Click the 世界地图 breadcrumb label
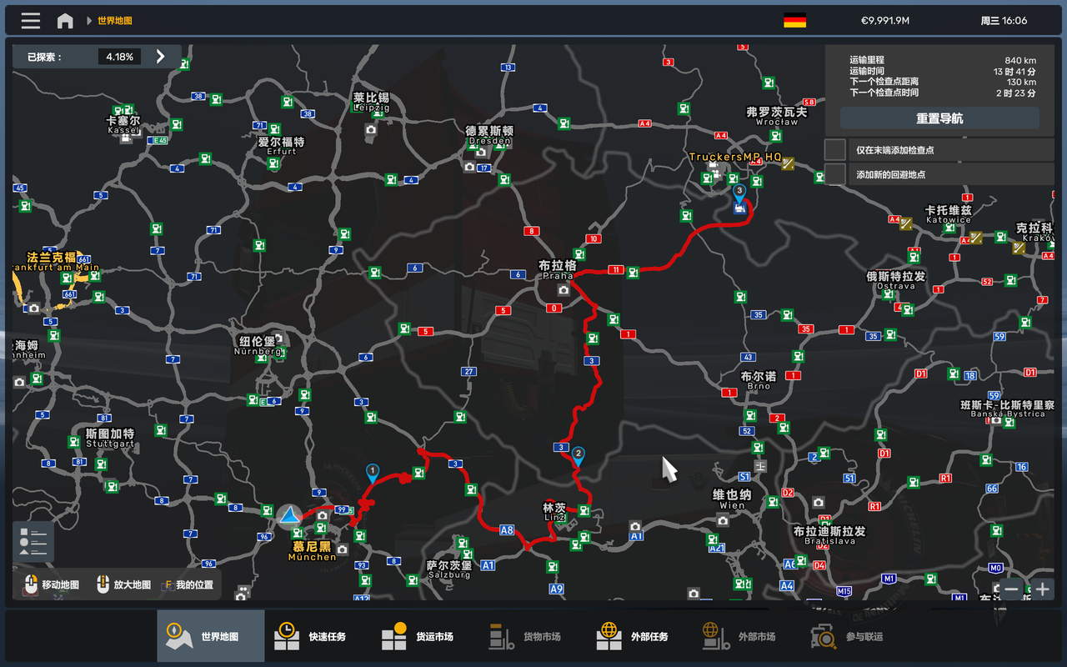The width and height of the screenshot is (1067, 667). pos(115,21)
